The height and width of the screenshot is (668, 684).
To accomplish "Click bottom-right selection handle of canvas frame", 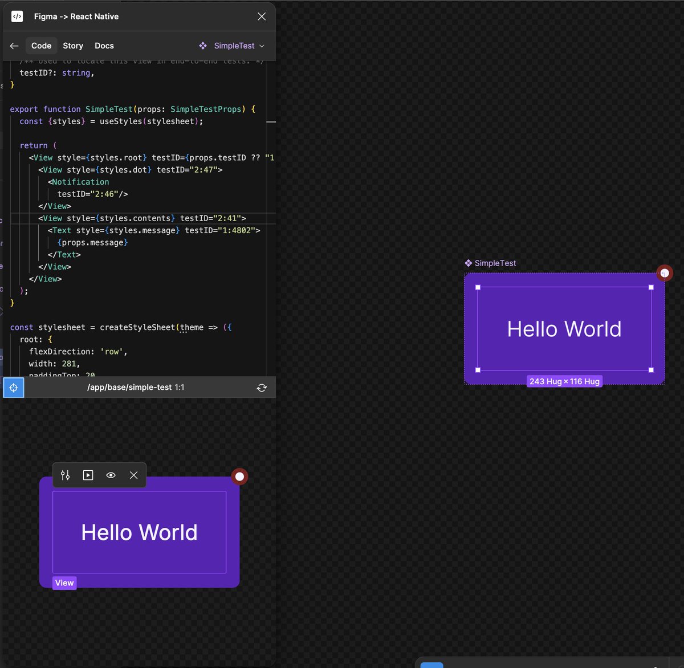I will pyautogui.click(x=651, y=370).
